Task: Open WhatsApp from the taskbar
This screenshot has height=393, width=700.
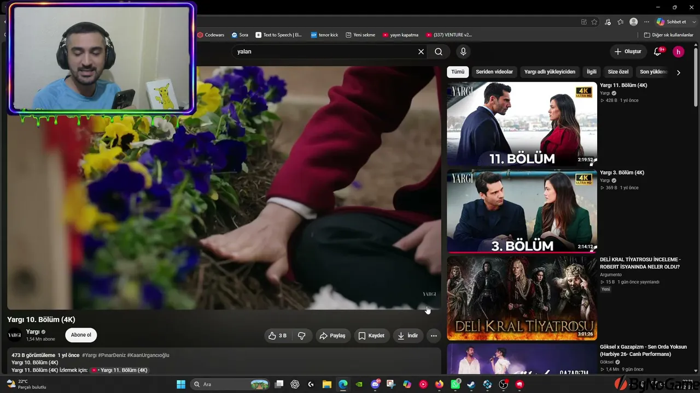Action: pos(456,384)
